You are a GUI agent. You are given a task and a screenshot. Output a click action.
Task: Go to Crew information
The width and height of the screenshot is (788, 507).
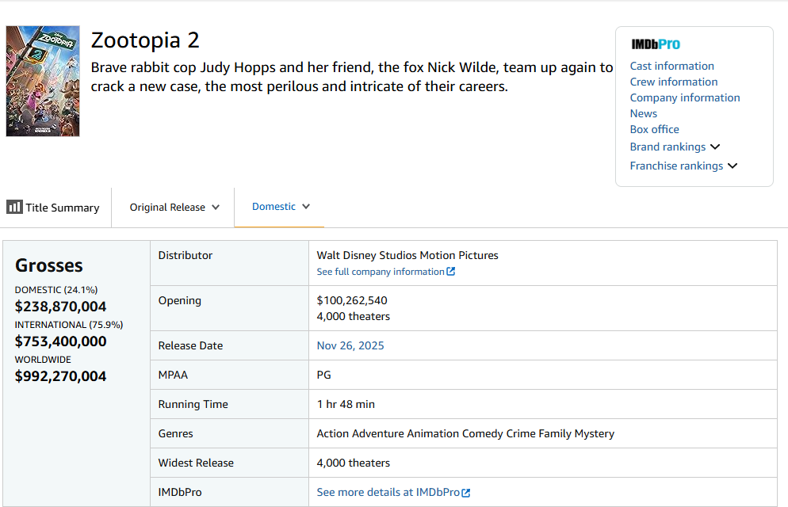(x=673, y=82)
